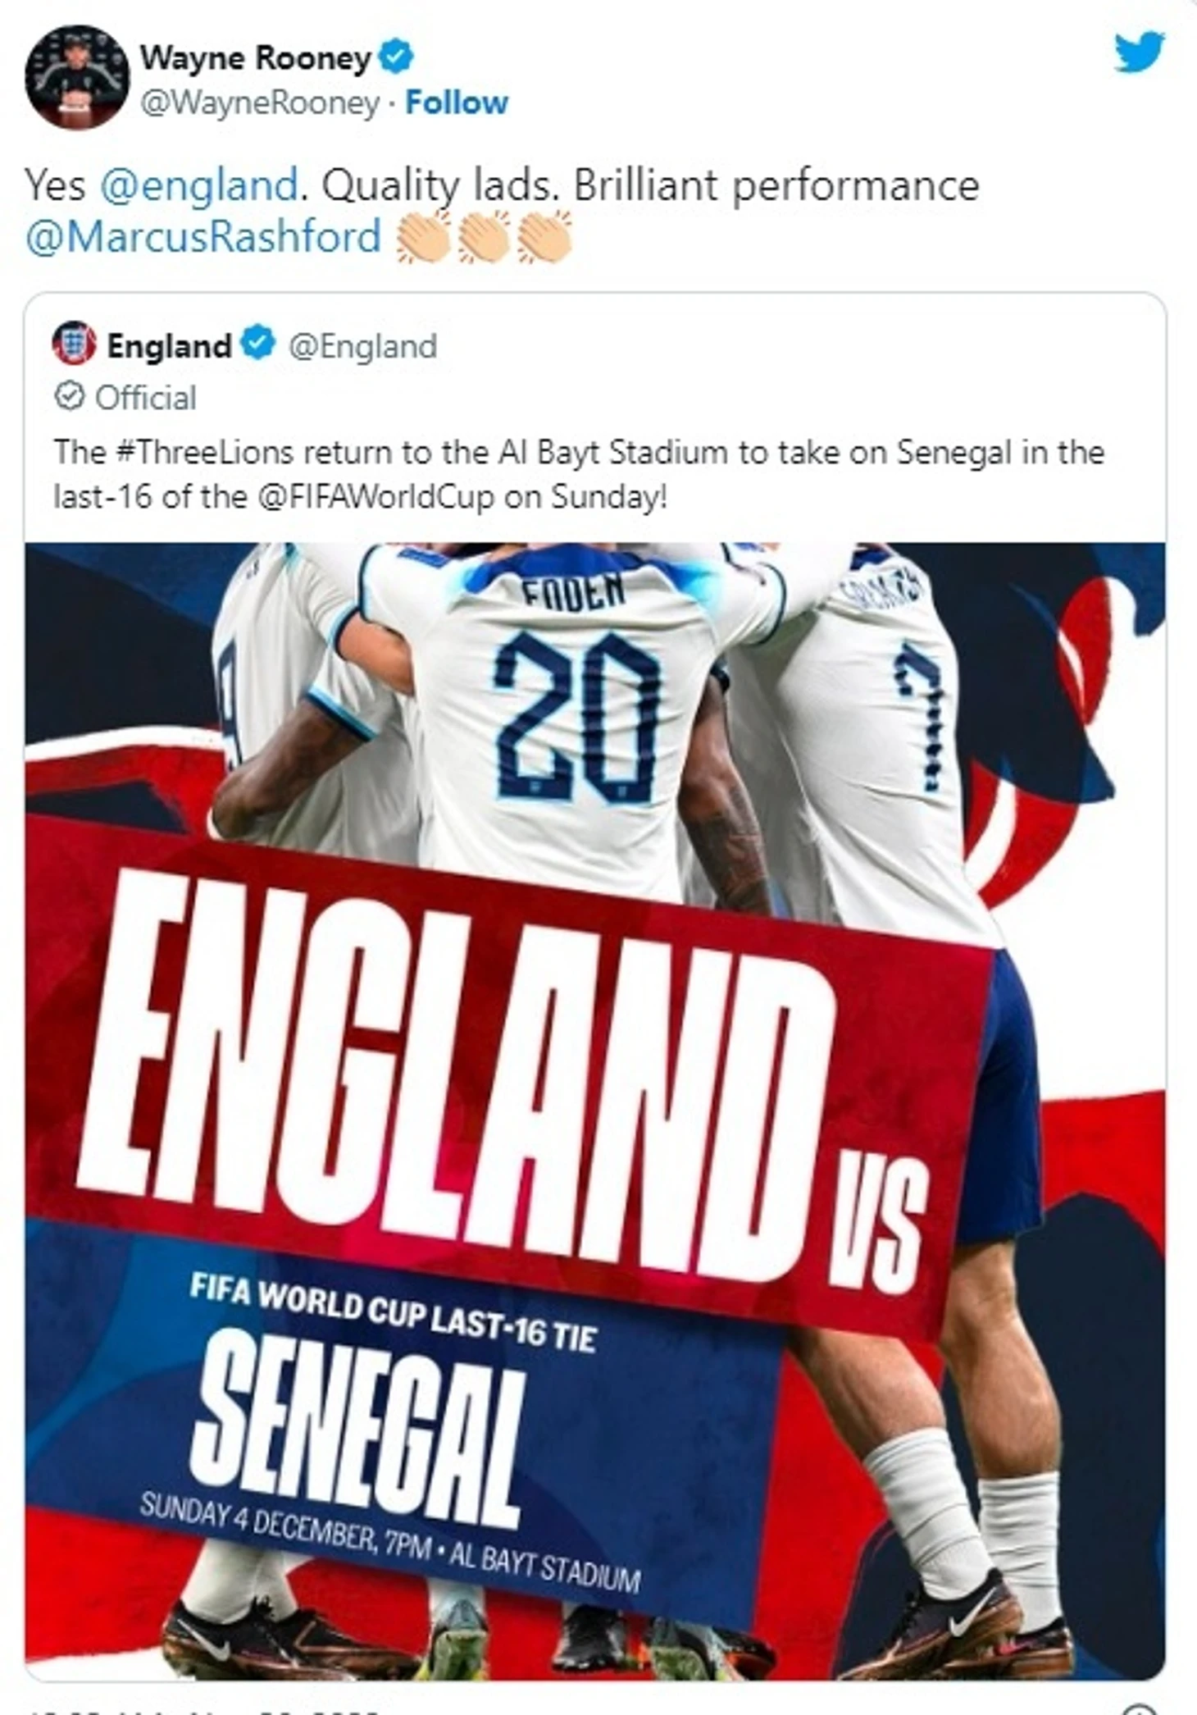Open the @england mention link

tap(198, 185)
